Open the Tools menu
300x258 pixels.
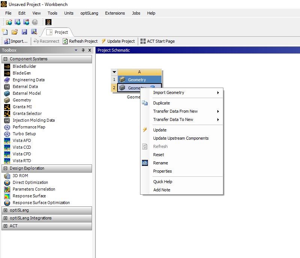[x=53, y=13]
